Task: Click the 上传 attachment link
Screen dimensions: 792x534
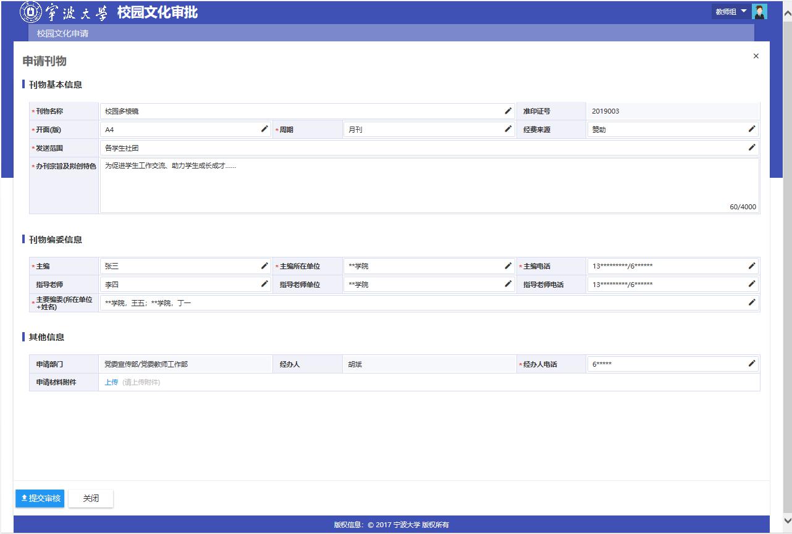Action: tap(111, 382)
